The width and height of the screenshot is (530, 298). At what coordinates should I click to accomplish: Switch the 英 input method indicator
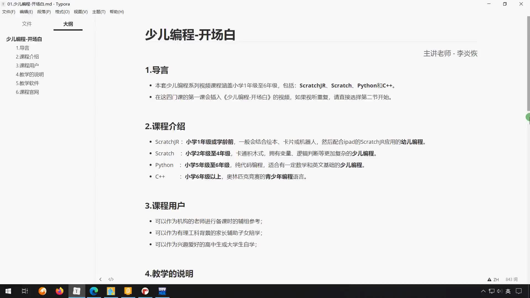[508, 291]
